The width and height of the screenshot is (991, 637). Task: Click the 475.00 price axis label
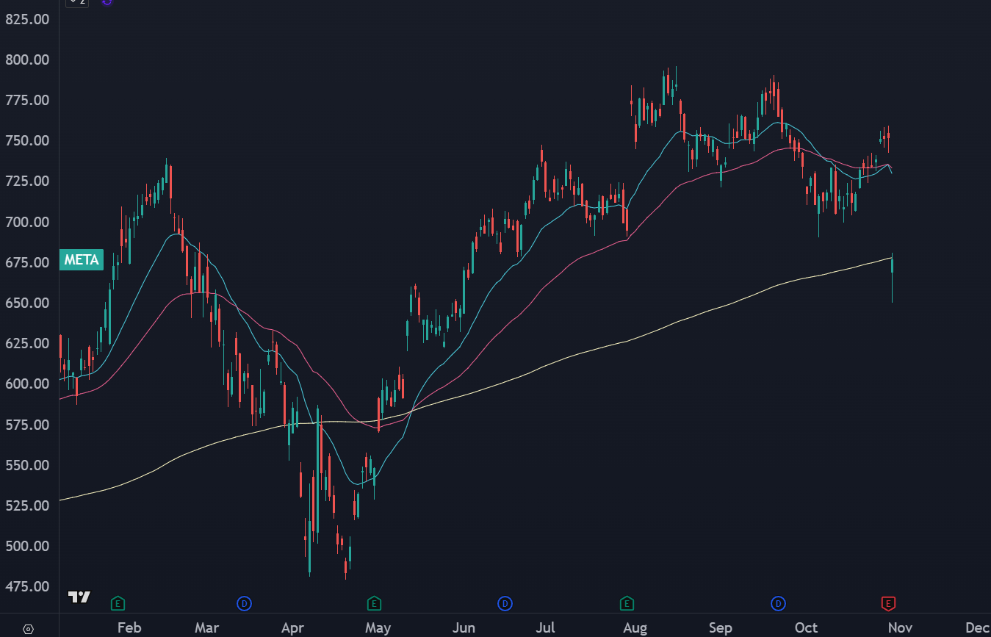27,586
